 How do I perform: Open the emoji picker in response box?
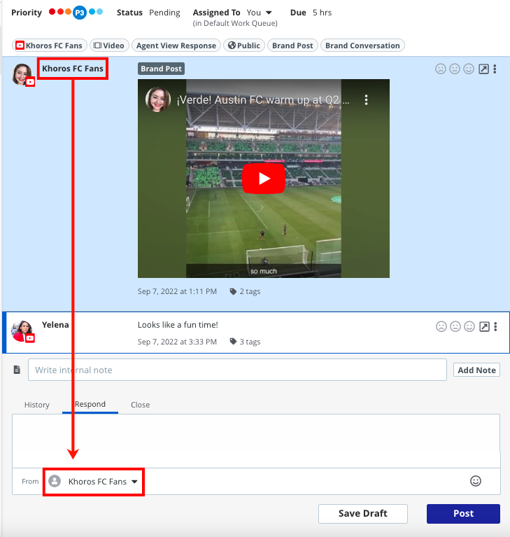[476, 481]
